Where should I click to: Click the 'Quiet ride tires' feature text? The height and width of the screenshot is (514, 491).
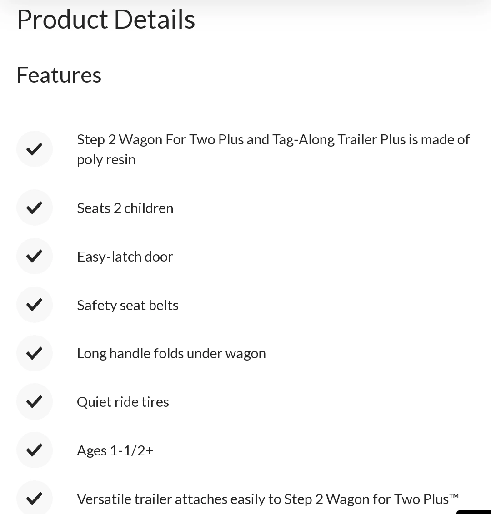123,402
